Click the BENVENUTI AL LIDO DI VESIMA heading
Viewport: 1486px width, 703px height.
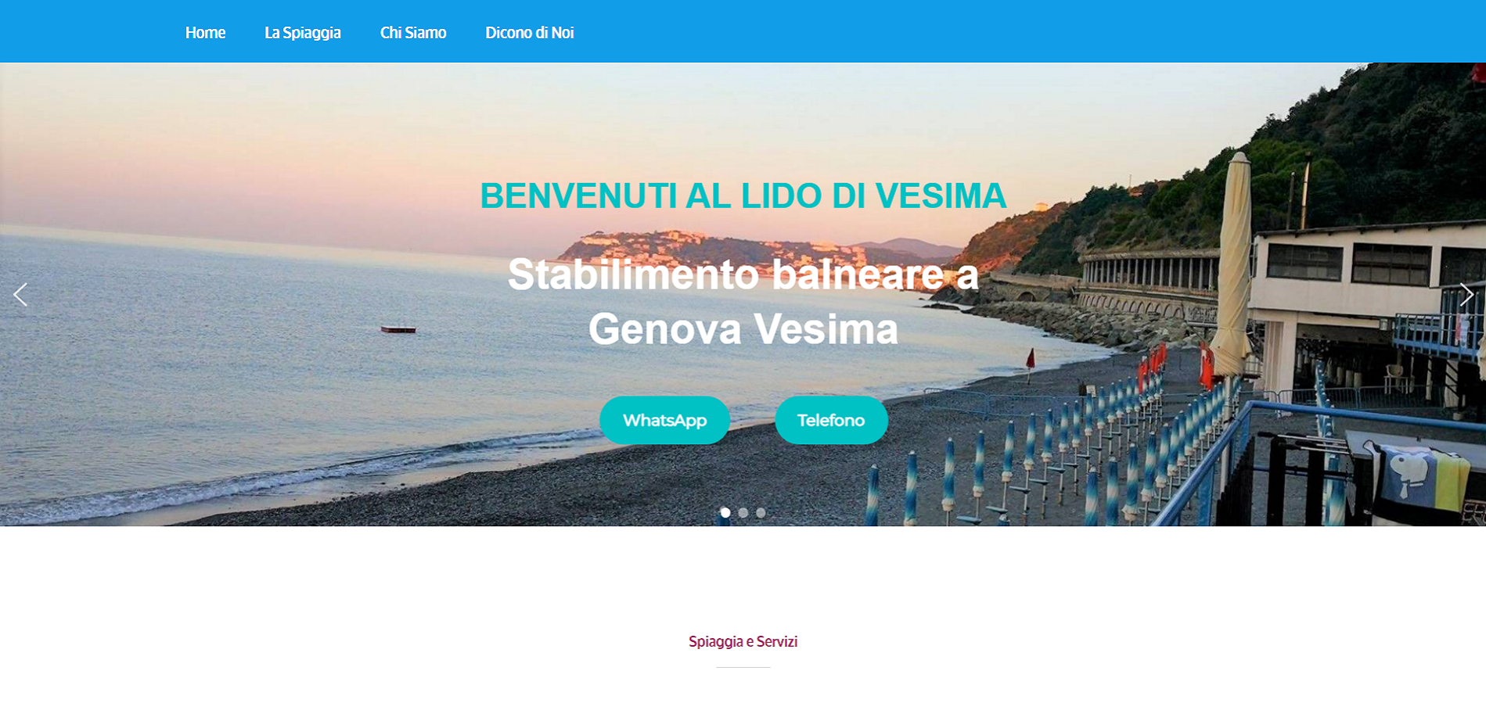click(x=743, y=195)
